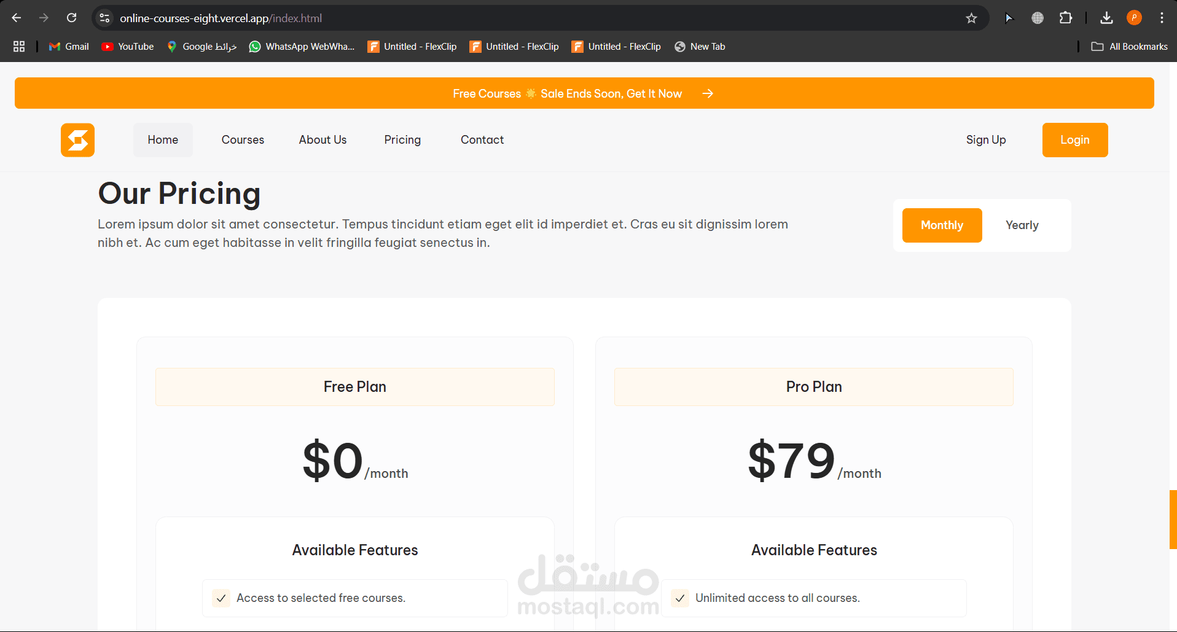Viewport: 1177px width, 632px height.
Task: Open the Extensions puzzle icon
Action: [1066, 18]
